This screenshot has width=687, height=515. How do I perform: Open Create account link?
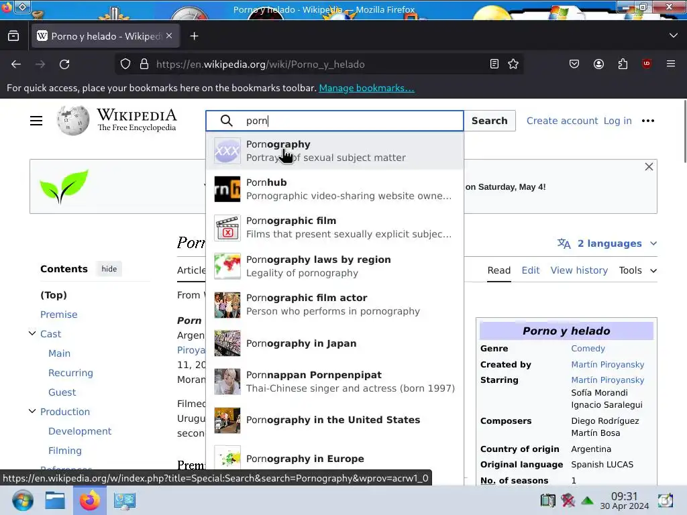[x=562, y=121]
